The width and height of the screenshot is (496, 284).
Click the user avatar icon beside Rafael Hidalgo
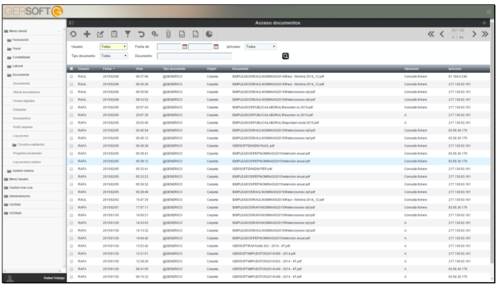10,278
